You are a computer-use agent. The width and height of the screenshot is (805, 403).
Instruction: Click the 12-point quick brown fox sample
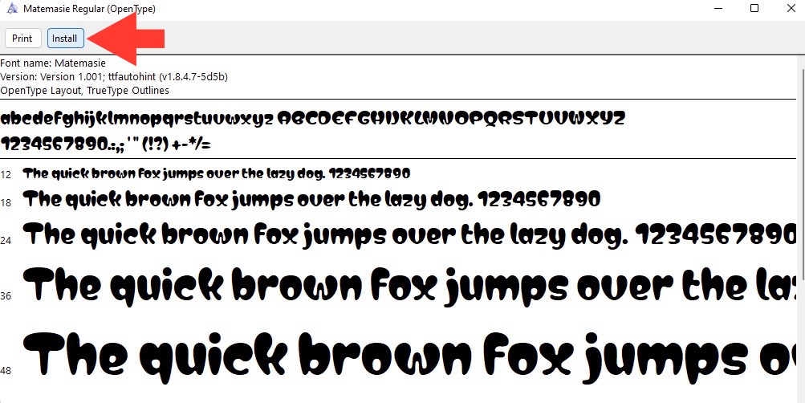[x=217, y=173]
